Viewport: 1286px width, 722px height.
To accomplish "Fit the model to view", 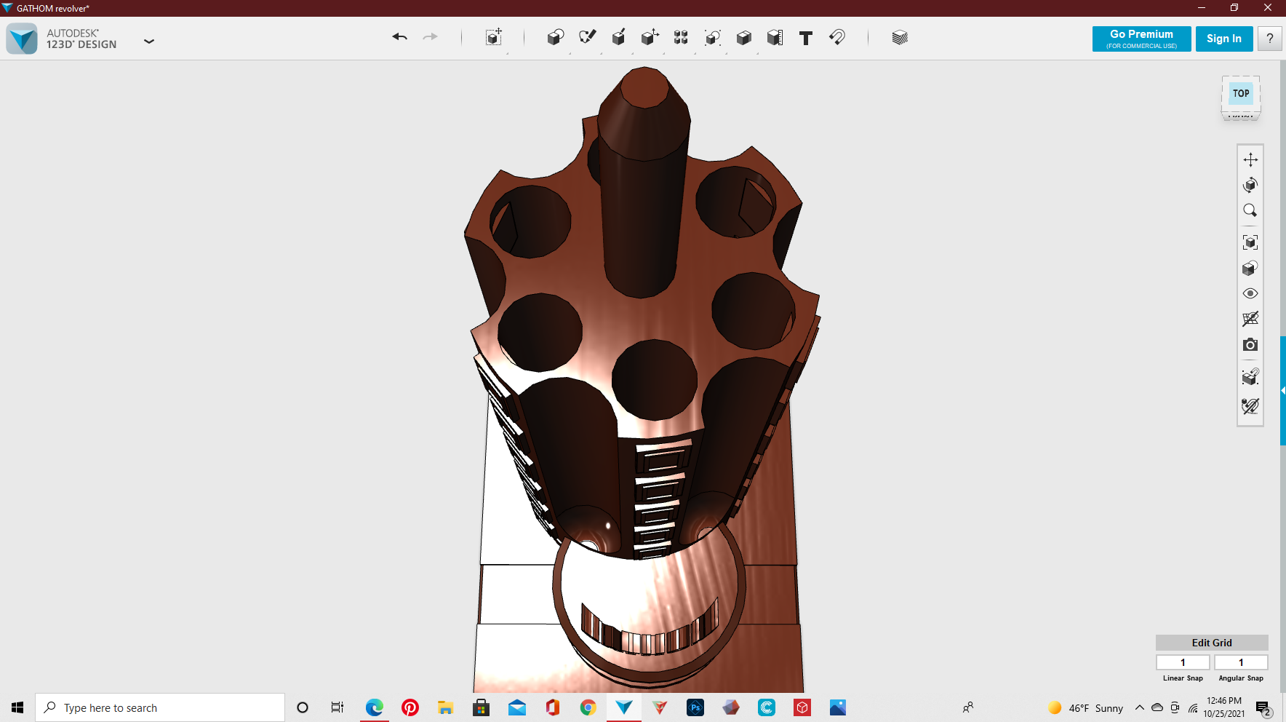I will click(x=1250, y=242).
